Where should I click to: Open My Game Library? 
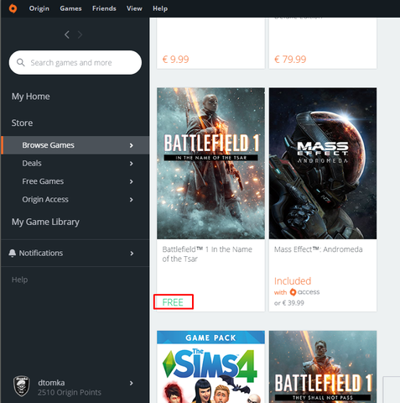[45, 222]
